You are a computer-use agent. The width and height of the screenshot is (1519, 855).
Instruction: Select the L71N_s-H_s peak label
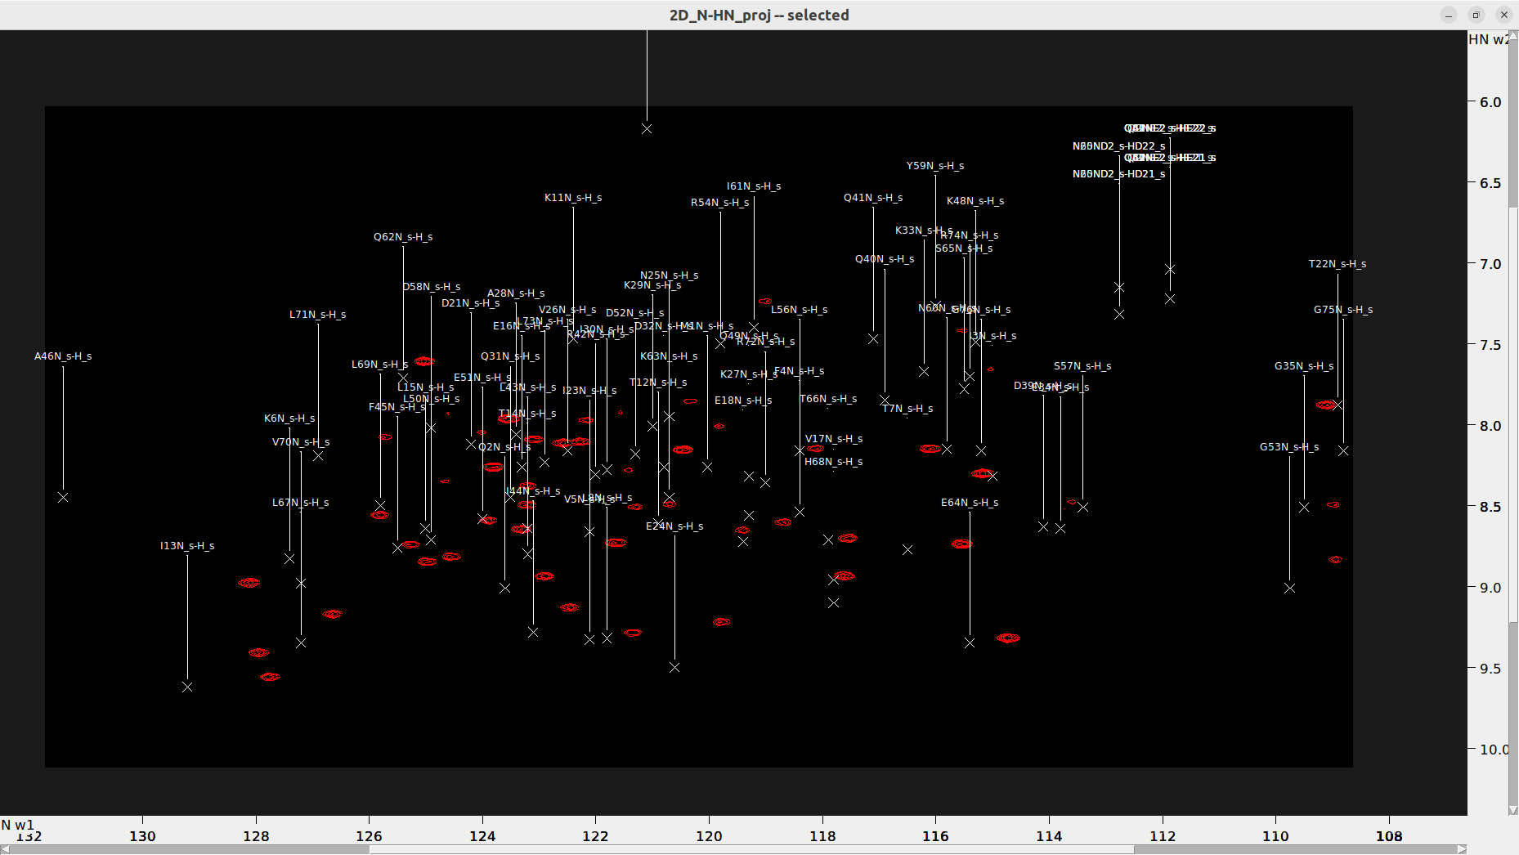[317, 314]
